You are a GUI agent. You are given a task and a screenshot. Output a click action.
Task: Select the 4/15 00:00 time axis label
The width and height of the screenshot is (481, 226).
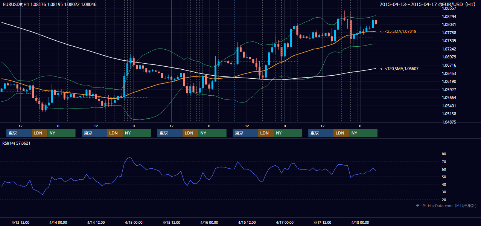[x=134, y=222]
